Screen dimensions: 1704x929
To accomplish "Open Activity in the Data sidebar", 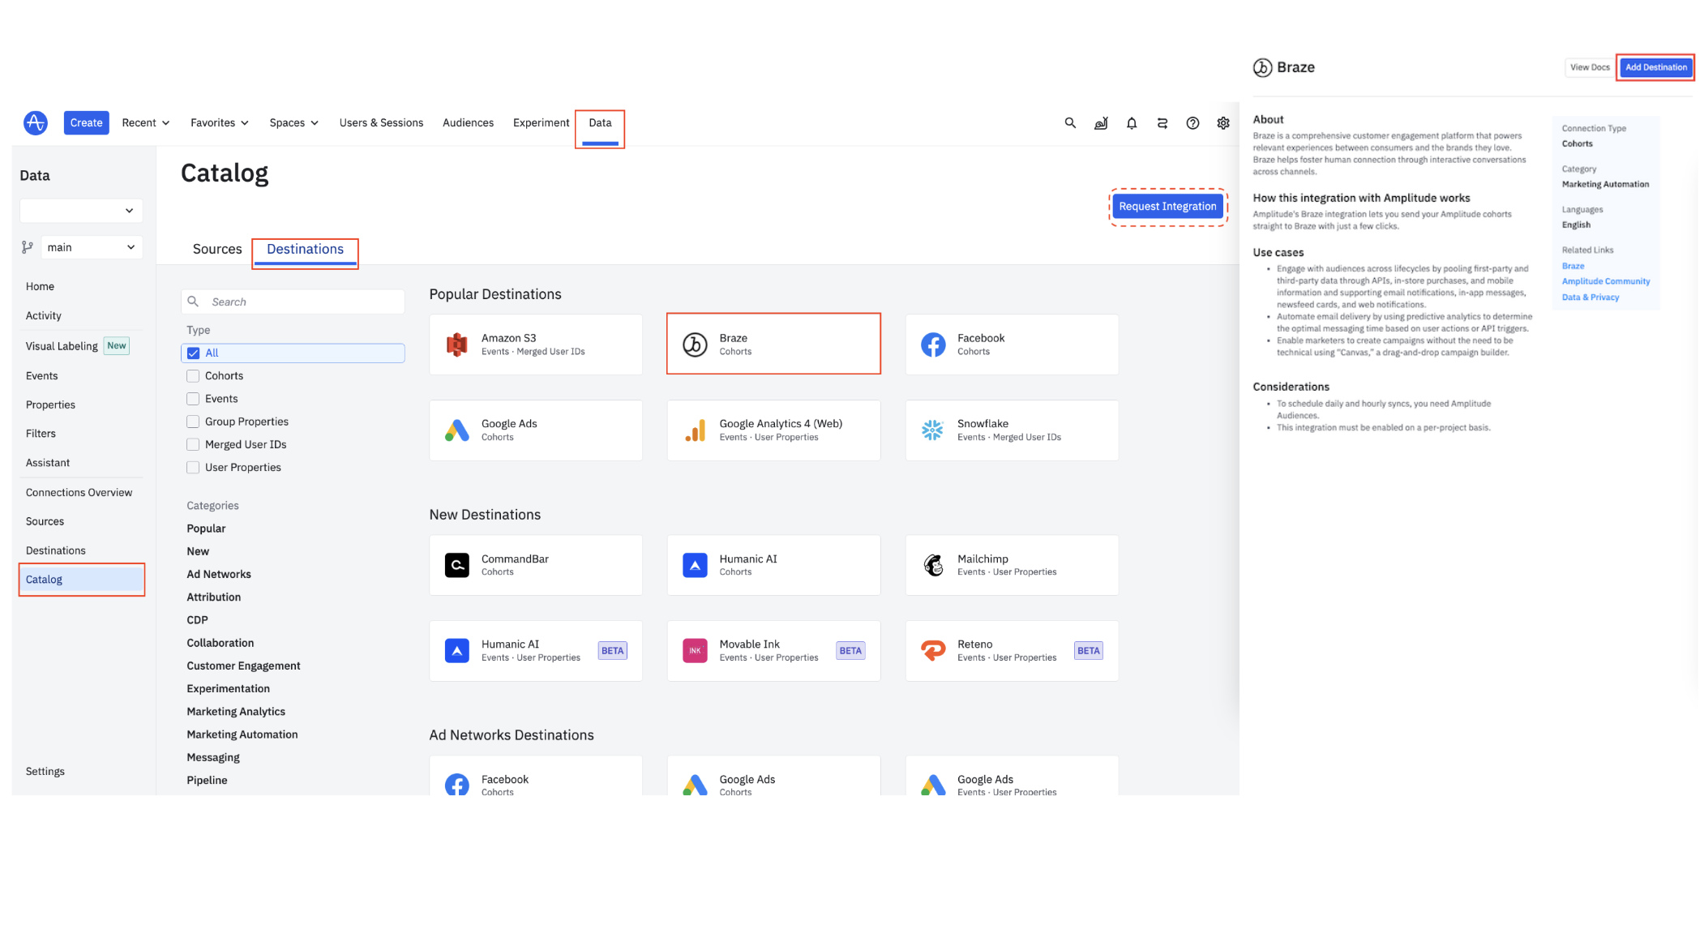I will 43,315.
